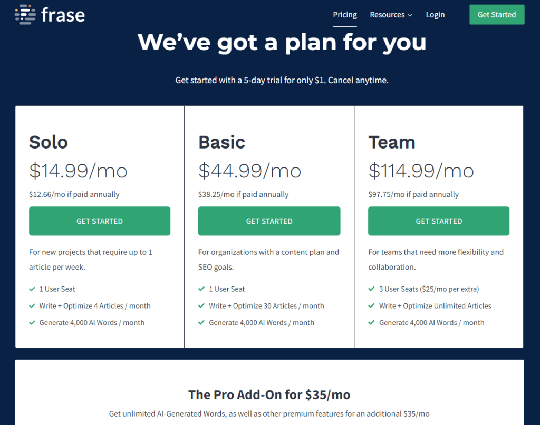Screen dimensions: 540x425
Task: Click the Solo plan heading
Action: pos(49,142)
